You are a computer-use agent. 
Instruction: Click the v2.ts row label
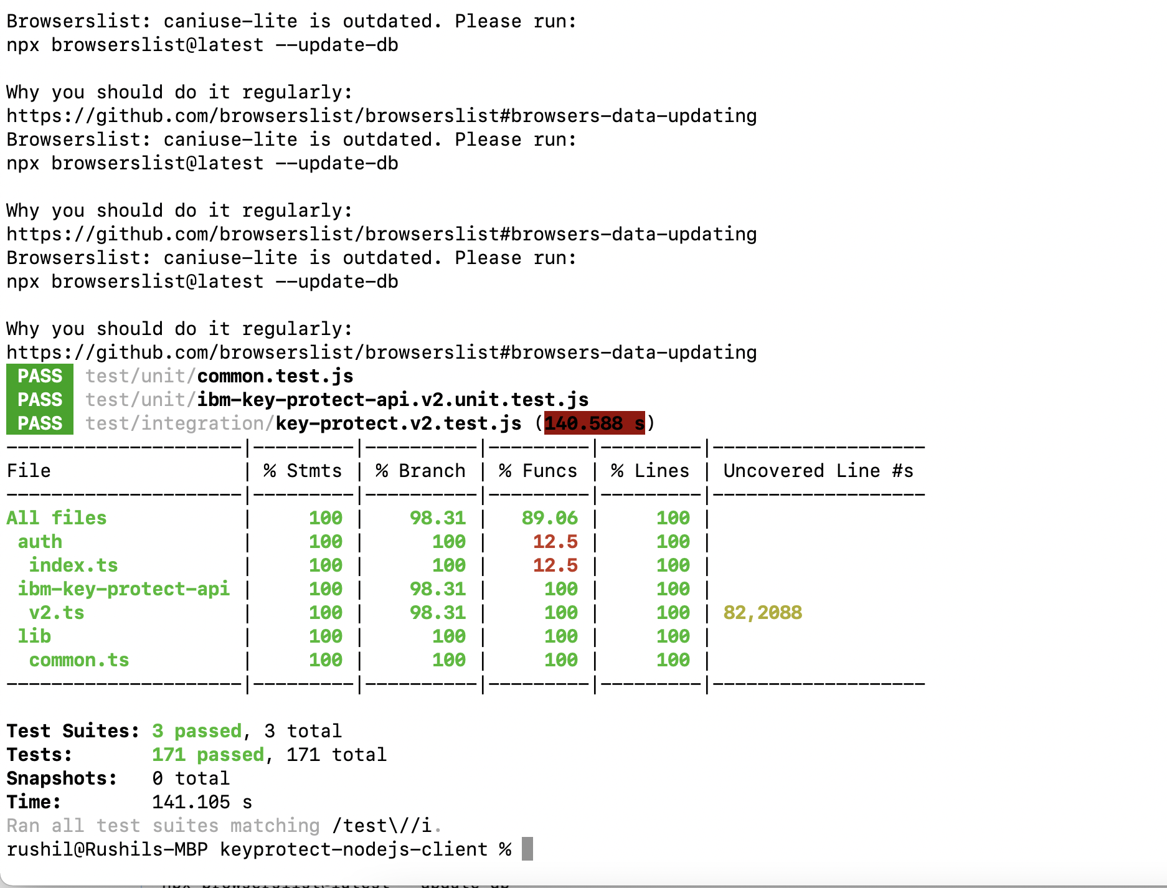click(x=57, y=613)
